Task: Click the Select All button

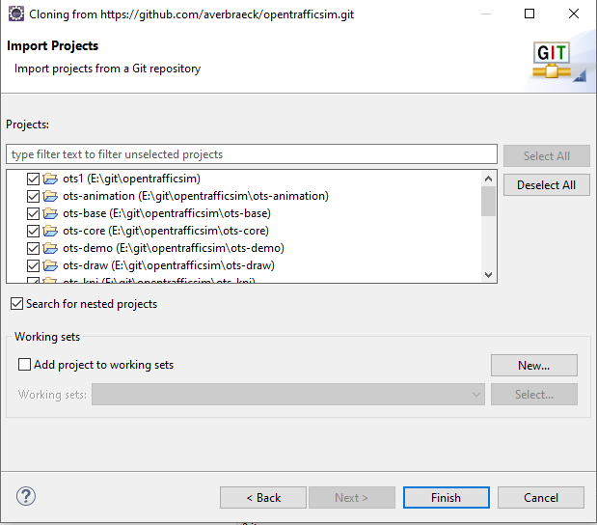Action: [x=546, y=155]
